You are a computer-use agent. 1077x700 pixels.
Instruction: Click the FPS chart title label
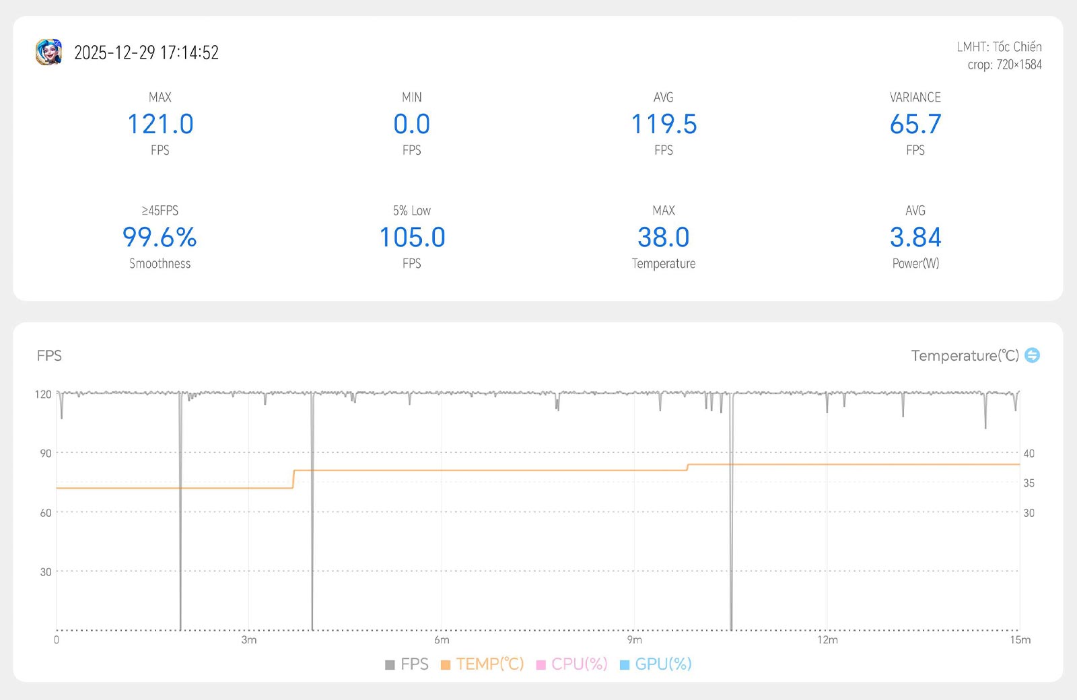tap(49, 355)
